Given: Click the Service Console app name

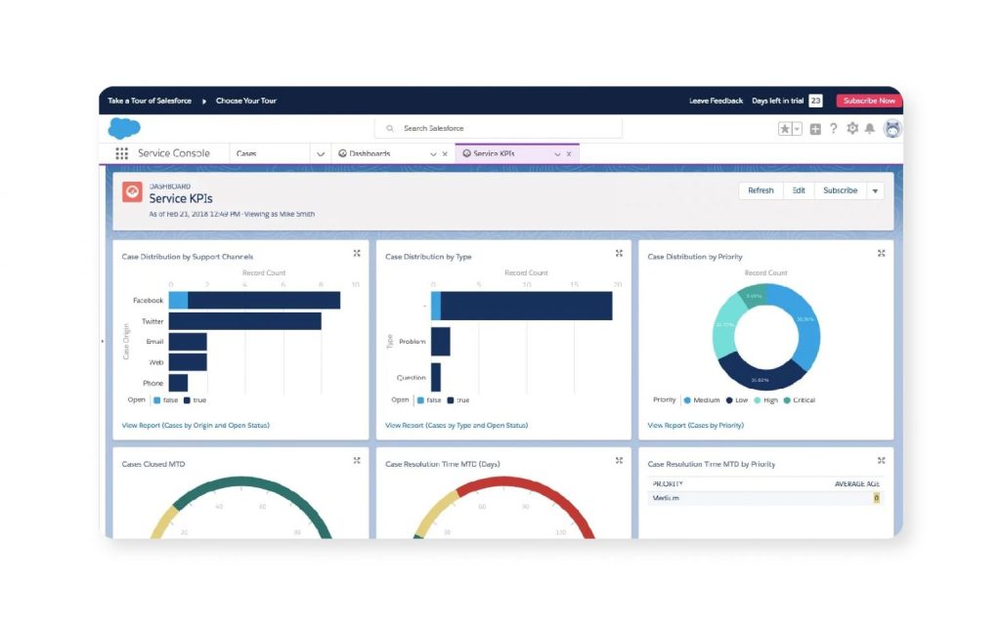Looking at the screenshot, I should tap(174, 153).
